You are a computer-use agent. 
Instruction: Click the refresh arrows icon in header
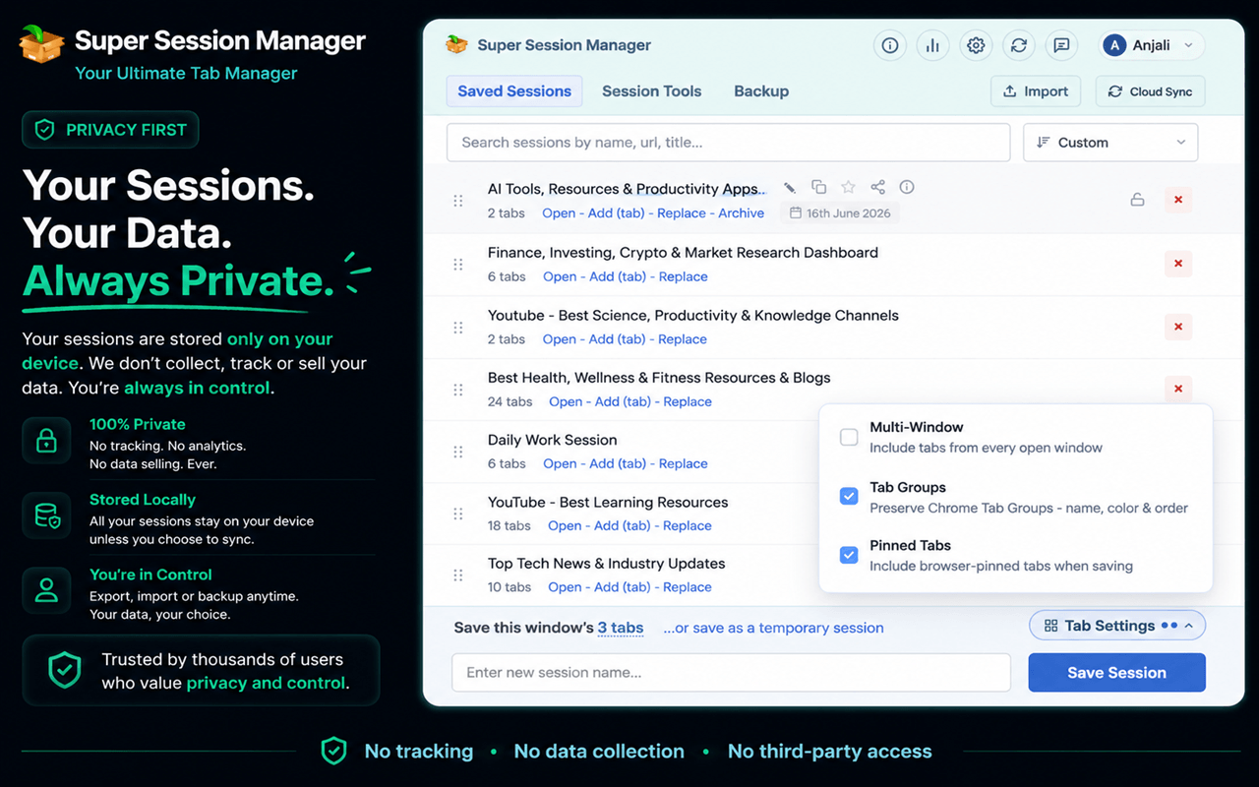pos(1019,45)
